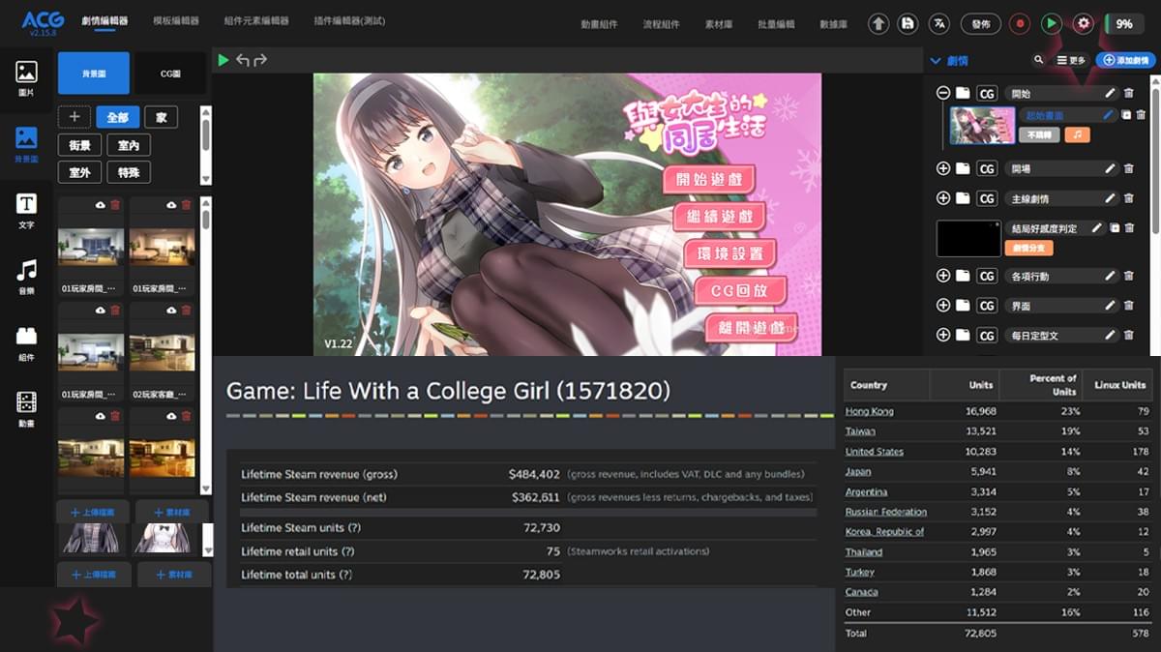Click the dashed plus add category box
Viewport: 1161px width, 652px height.
[74, 117]
